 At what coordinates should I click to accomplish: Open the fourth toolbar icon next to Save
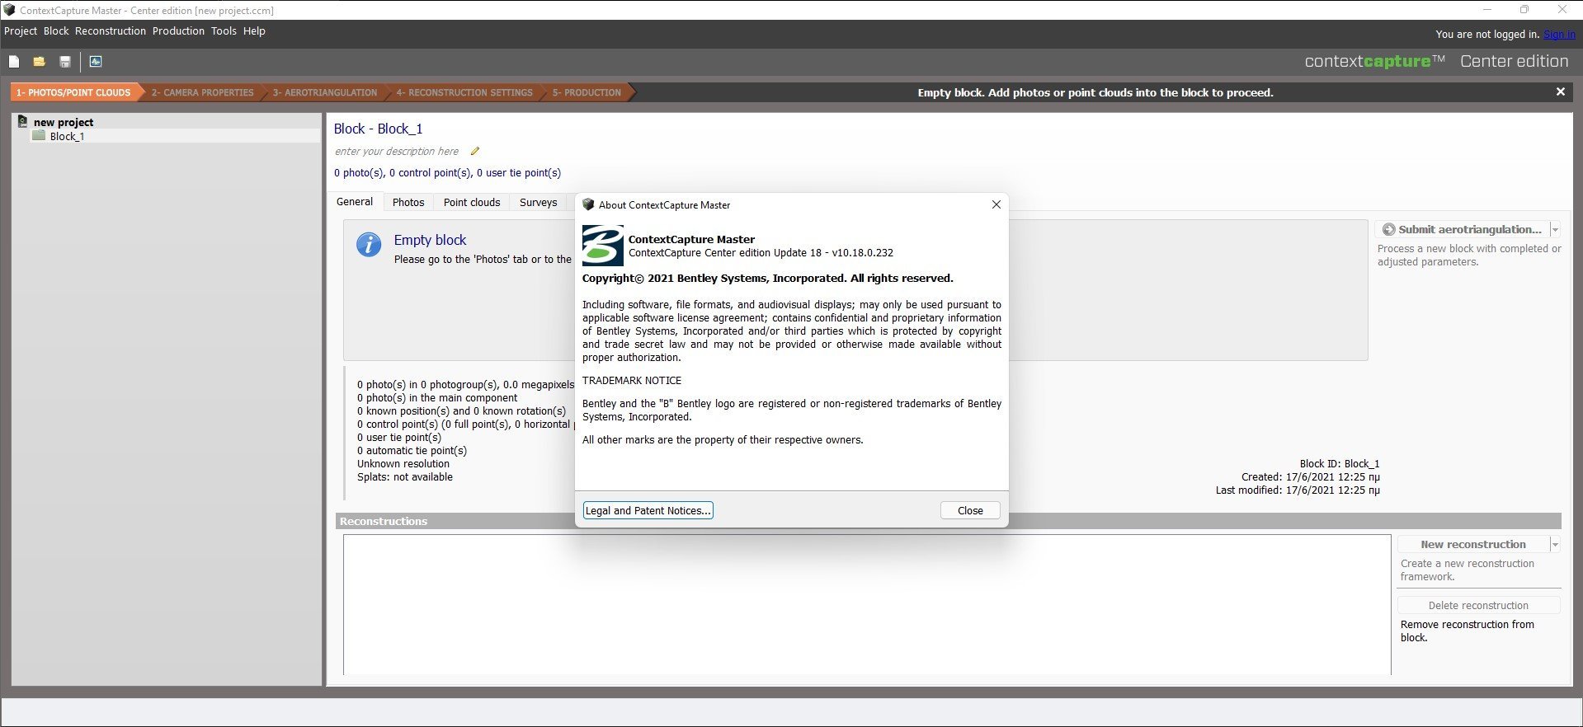click(96, 62)
